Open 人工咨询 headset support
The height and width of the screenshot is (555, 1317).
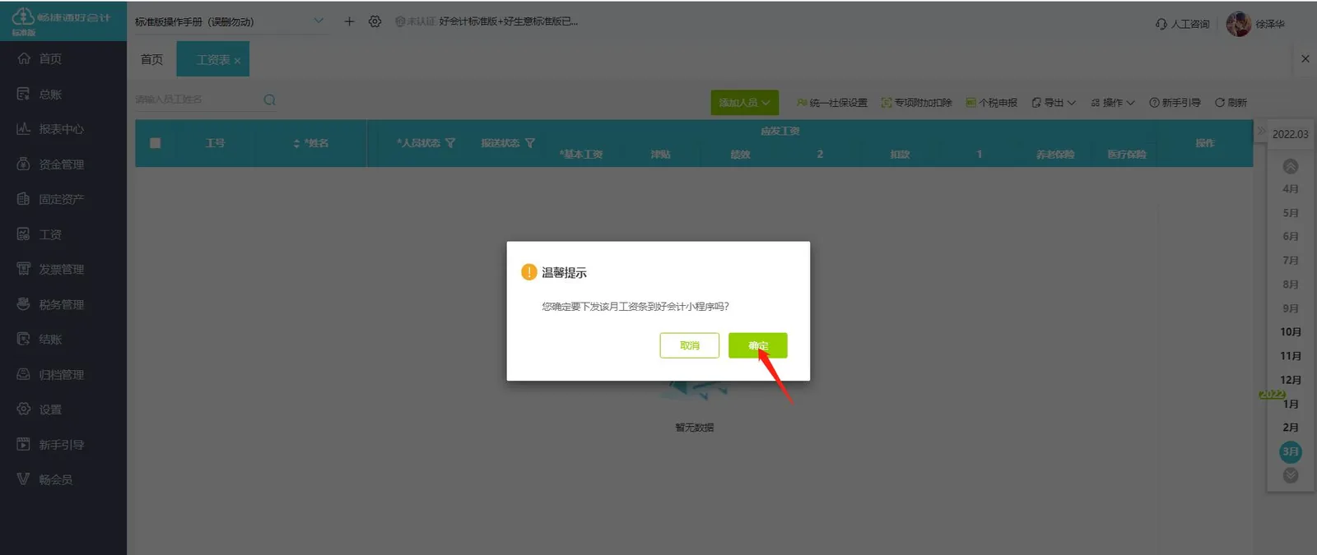(1182, 24)
